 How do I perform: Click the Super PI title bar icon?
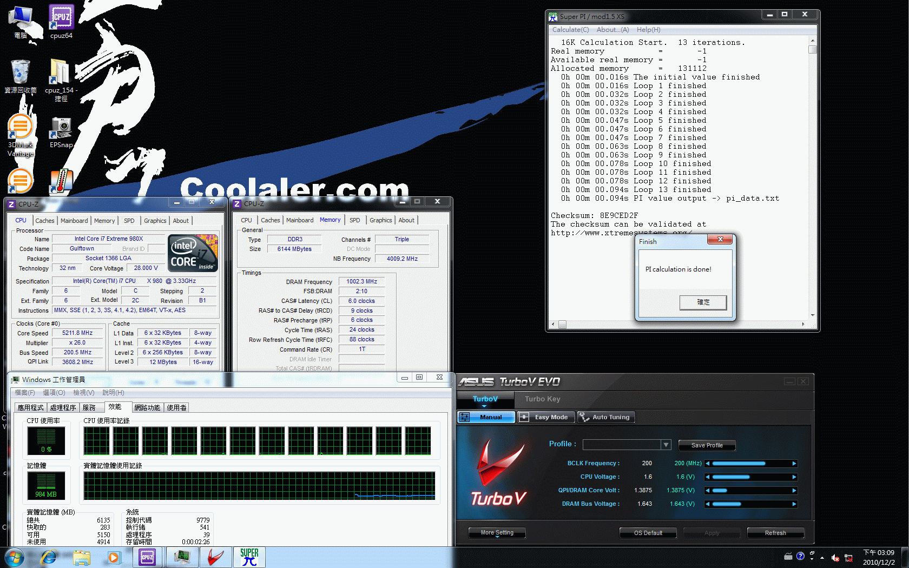point(553,16)
